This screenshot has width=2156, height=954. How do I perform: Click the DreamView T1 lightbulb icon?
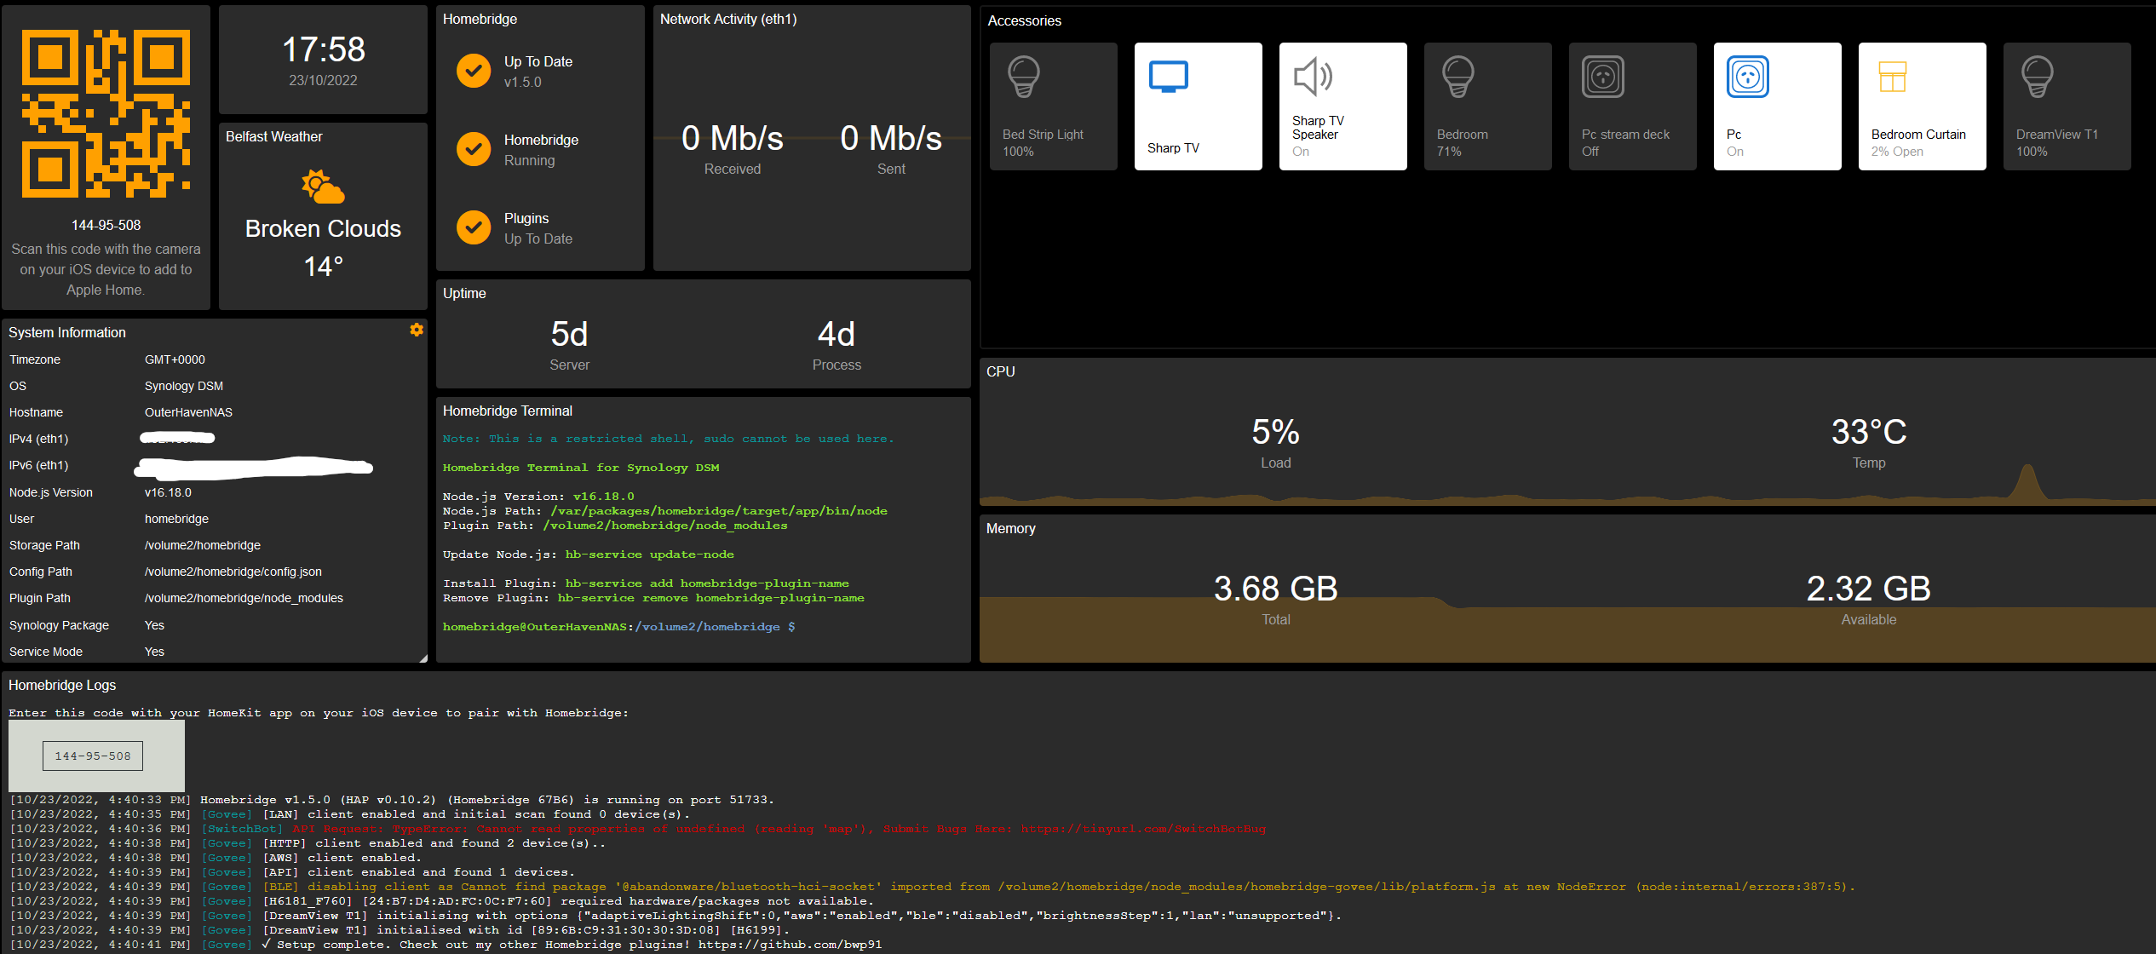coord(2038,77)
